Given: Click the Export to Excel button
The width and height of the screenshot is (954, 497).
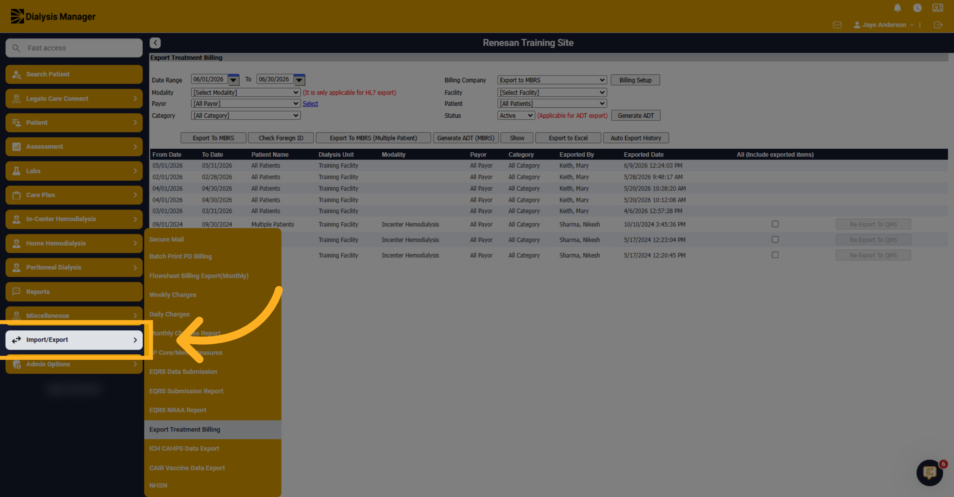Looking at the screenshot, I should point(568,138).
